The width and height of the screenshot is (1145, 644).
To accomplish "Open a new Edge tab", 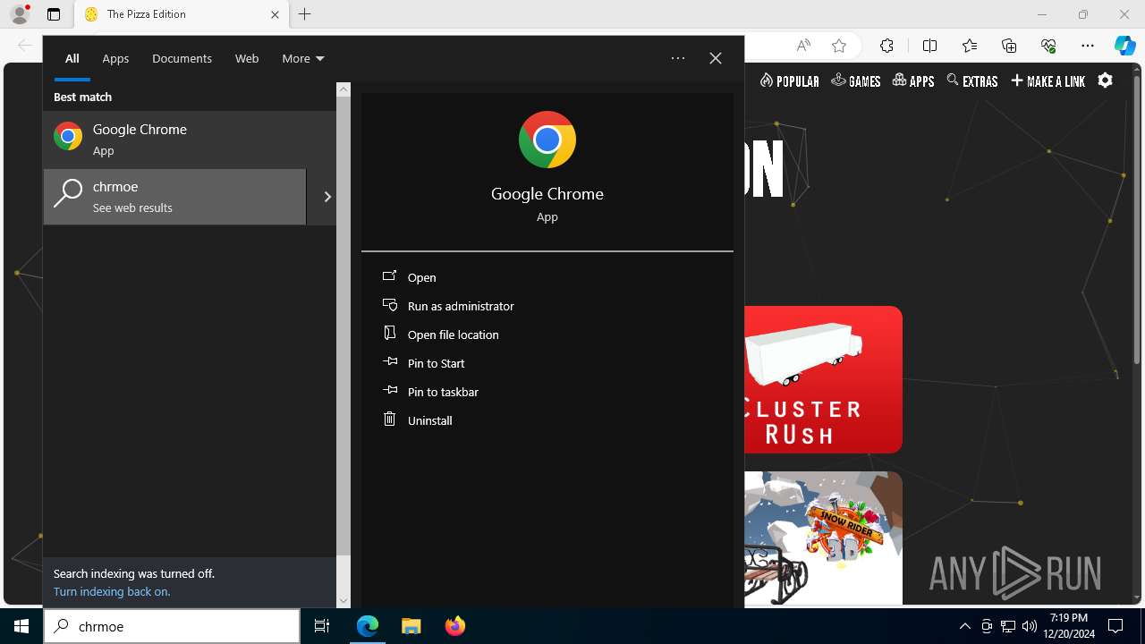I will click(304, 14).
